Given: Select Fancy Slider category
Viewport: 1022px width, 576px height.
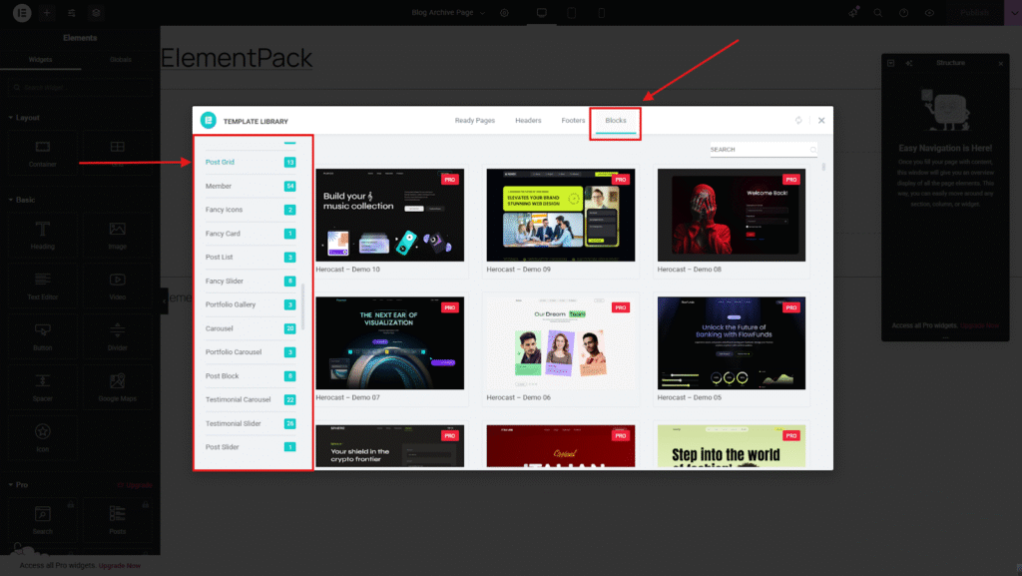Looking at the screenshot, I should [x=251, y=281].
